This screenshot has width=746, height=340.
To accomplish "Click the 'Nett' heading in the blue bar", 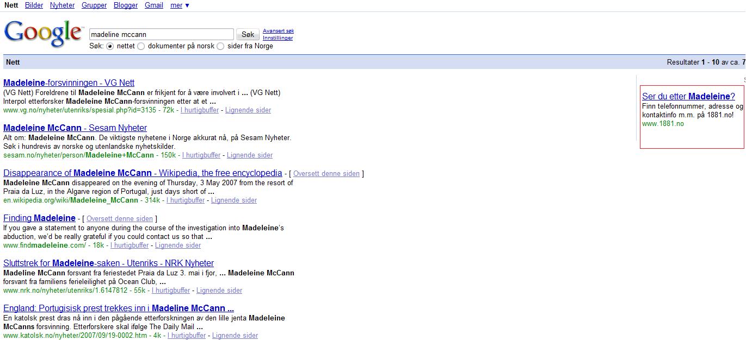I will (13, 62).
